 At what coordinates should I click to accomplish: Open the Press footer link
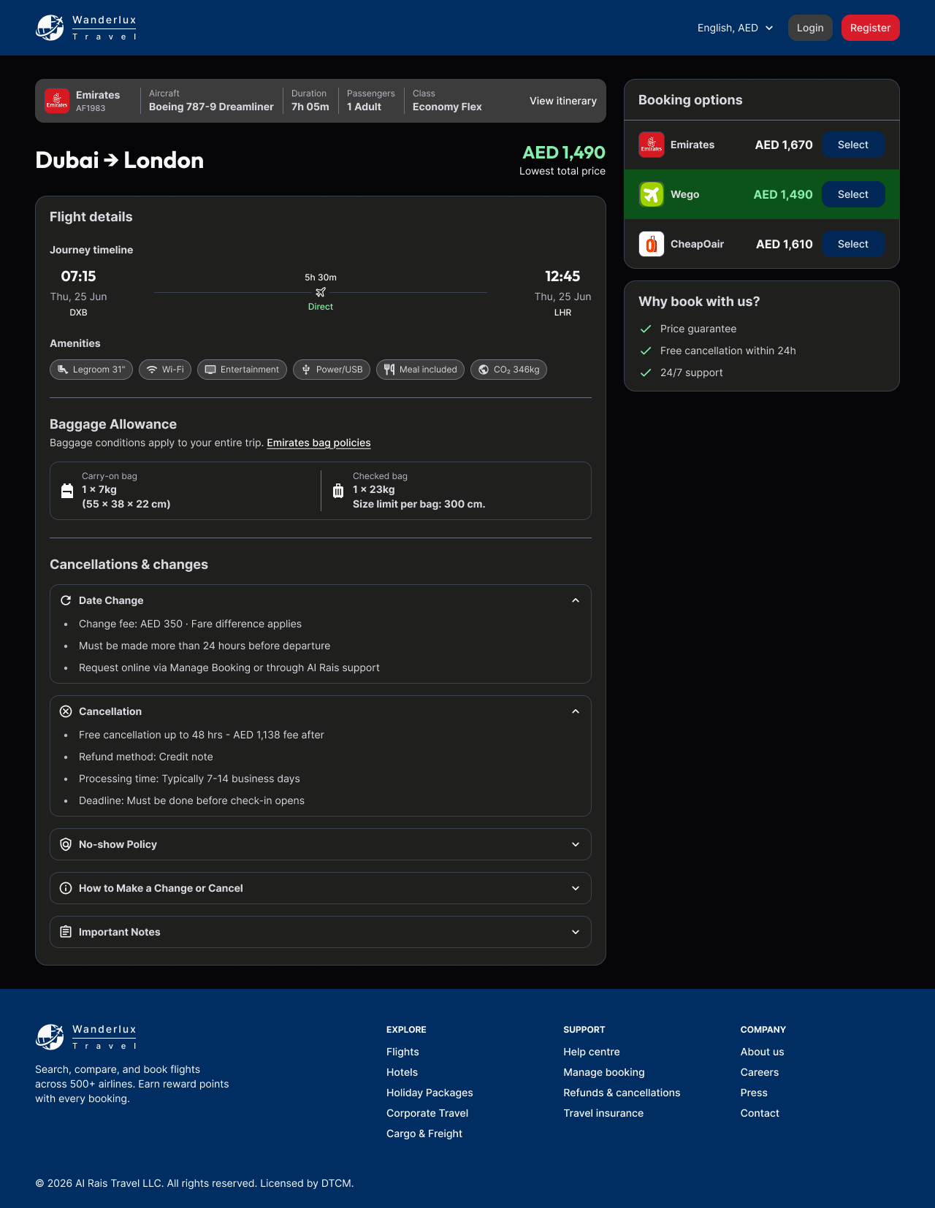point(754,1093)
